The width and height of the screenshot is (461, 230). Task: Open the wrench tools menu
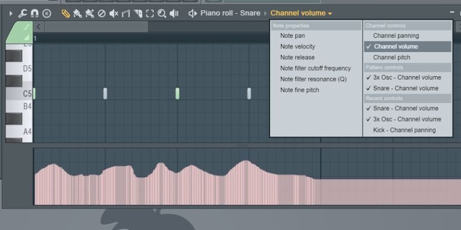pyautogui.click(x=22, y=14)
